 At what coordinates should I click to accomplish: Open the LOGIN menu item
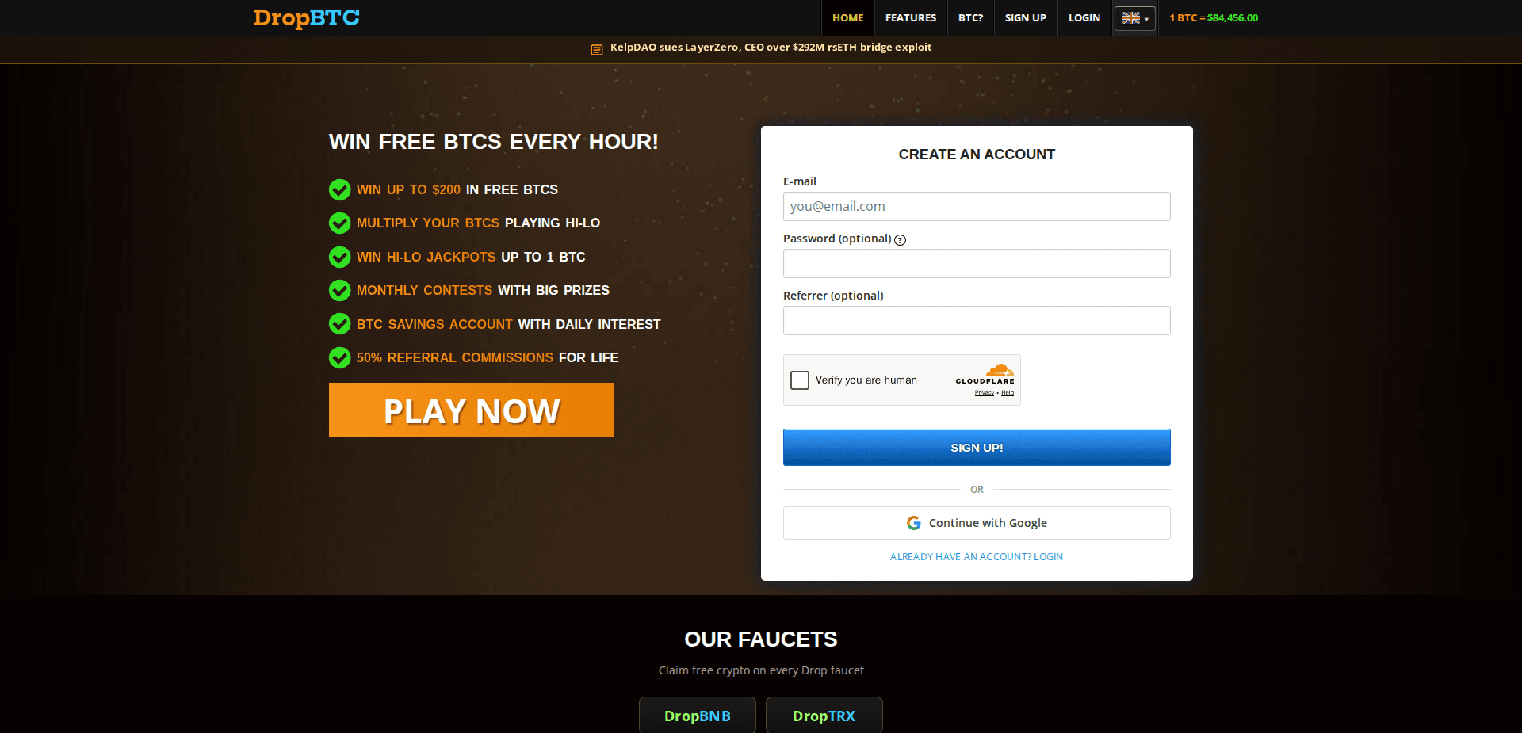1084,17
